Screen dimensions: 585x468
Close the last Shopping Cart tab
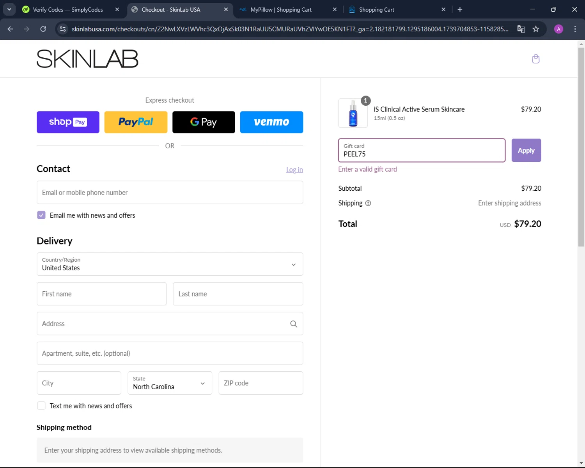coord(443,9)
